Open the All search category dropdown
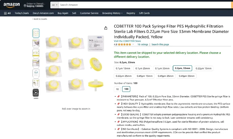 [x=55, y=5]
